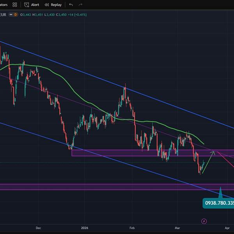
Task: Click the change value +14 (+0.41%)
Action: click(77, 15)
